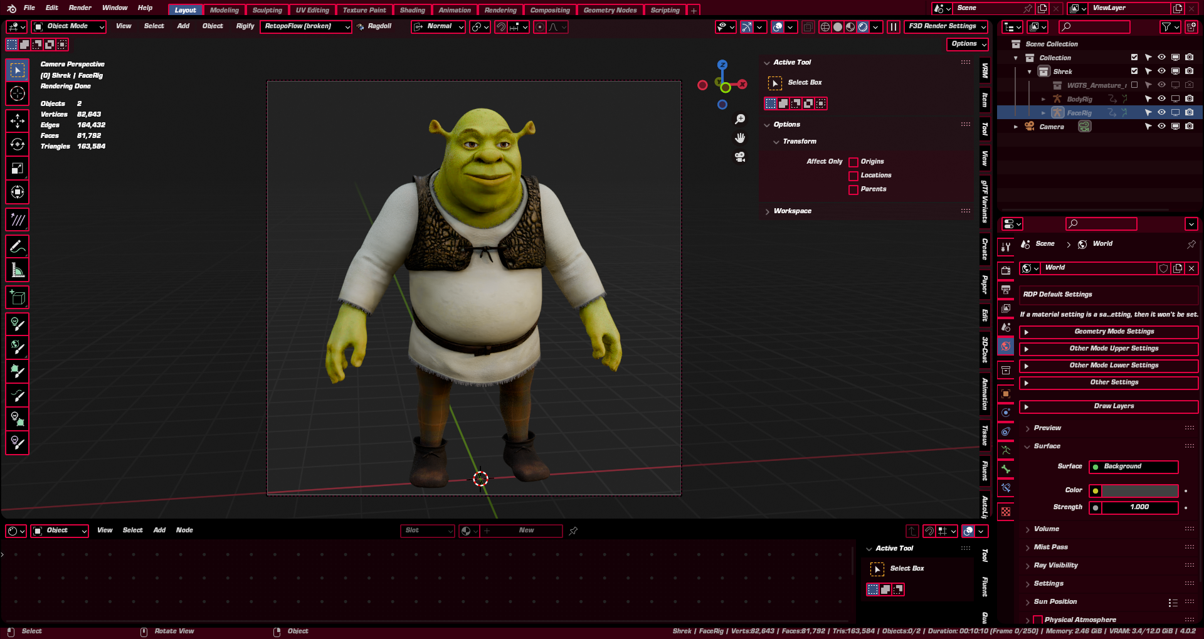Viewport: 1204px width, 639px height.
Task: Open Tool properties tab
Action: pos(1006,247)
